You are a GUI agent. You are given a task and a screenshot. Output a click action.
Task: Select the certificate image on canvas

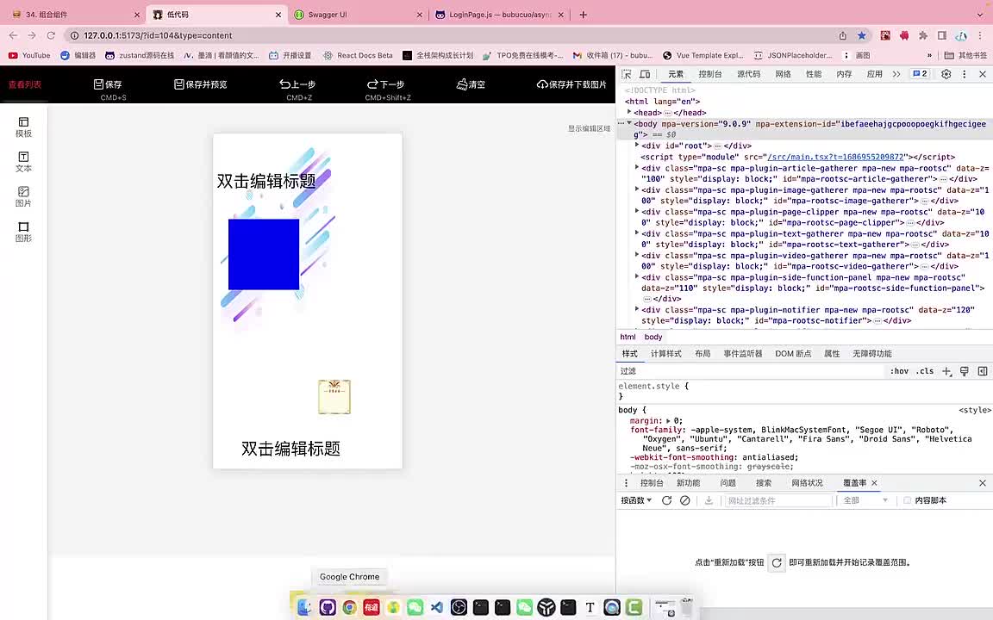click(x=334, y=397)
